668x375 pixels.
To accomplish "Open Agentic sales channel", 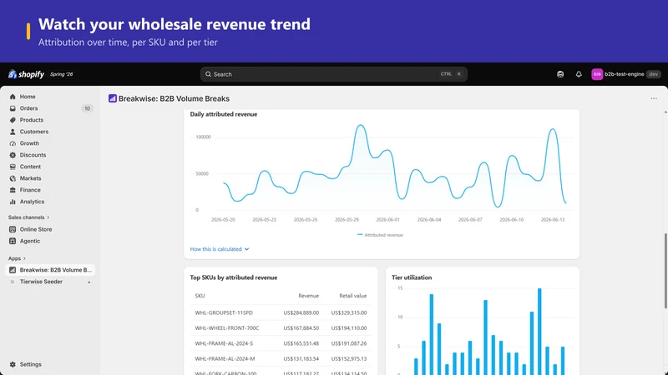I will (x=30, y=241).
